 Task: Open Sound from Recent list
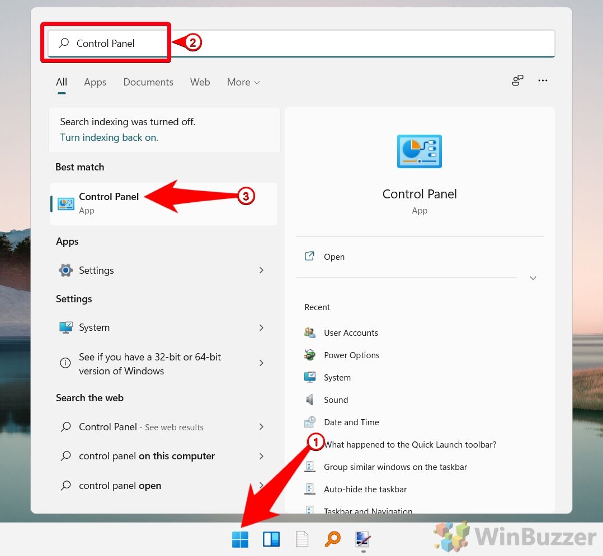click(336, 400)
